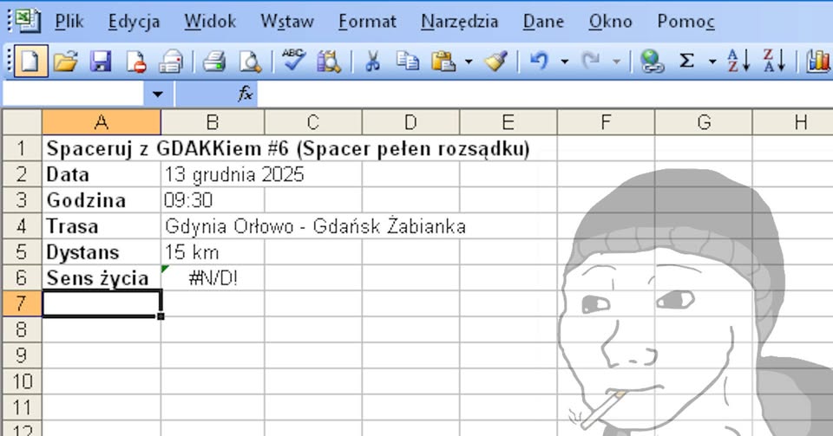Click the Cut scissors icon
Image resolution: width=833 pixels, height=436 pixels.
(x=373, y=61)
